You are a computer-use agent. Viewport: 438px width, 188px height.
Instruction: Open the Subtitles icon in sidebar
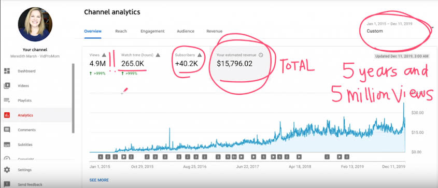(x=7, y=144)
